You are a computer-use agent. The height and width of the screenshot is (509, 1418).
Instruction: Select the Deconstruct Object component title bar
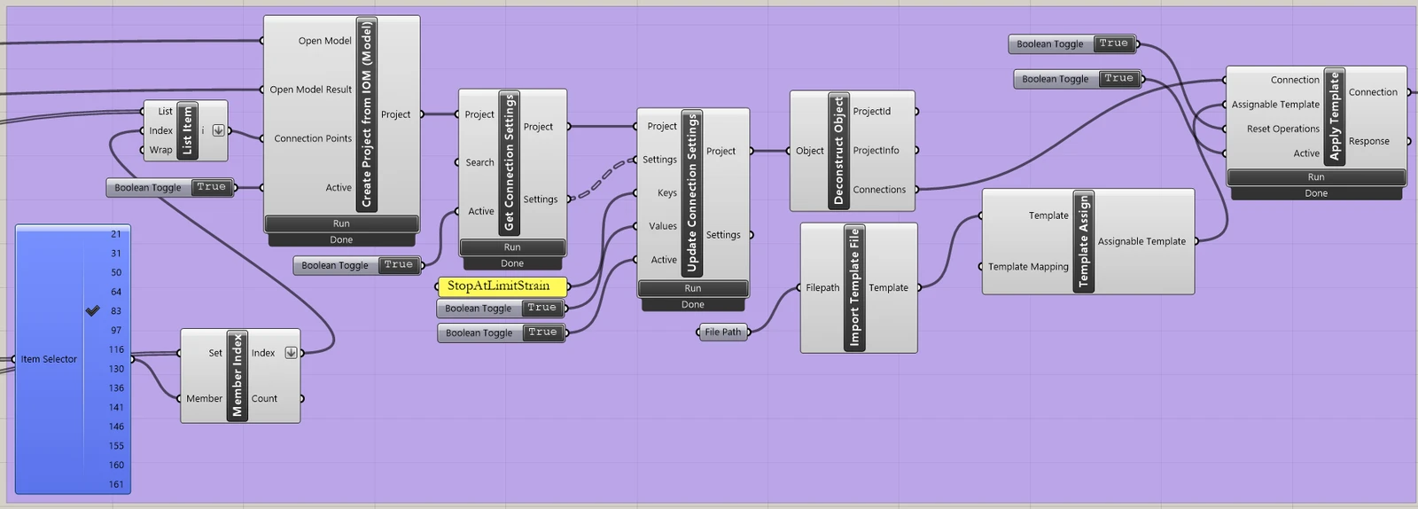(x=839, y=151)
